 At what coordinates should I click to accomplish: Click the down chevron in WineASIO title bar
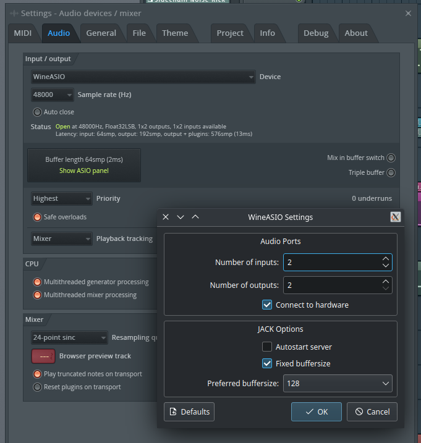pyautogui.click(x=181, y=217)
